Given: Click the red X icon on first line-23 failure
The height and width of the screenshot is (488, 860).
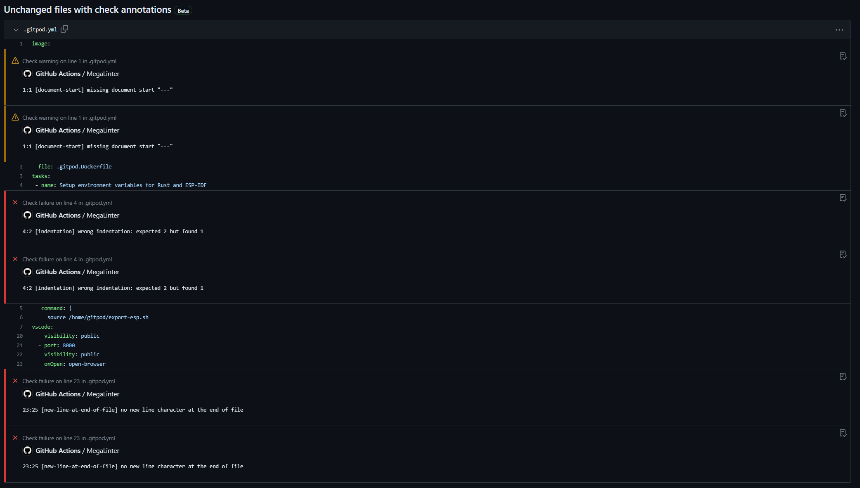Looking at the screenshot, I should point(15,381).
